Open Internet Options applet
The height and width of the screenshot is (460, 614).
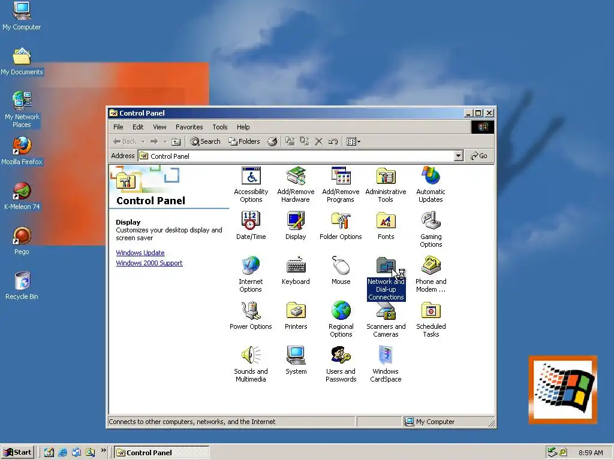click(251, 274)
